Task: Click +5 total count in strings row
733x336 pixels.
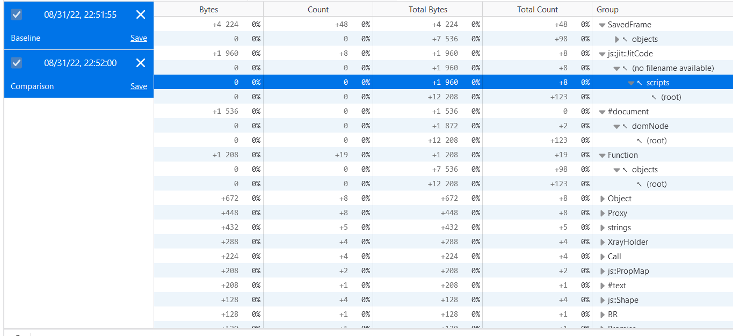Action: [563, 228]
